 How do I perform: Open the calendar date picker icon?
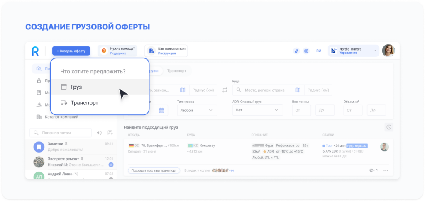coord(161,110)
